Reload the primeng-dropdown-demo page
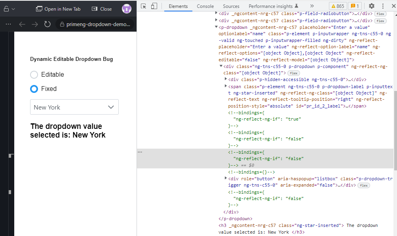Screen dimensions: 397x236 click(x=47, y=25)
